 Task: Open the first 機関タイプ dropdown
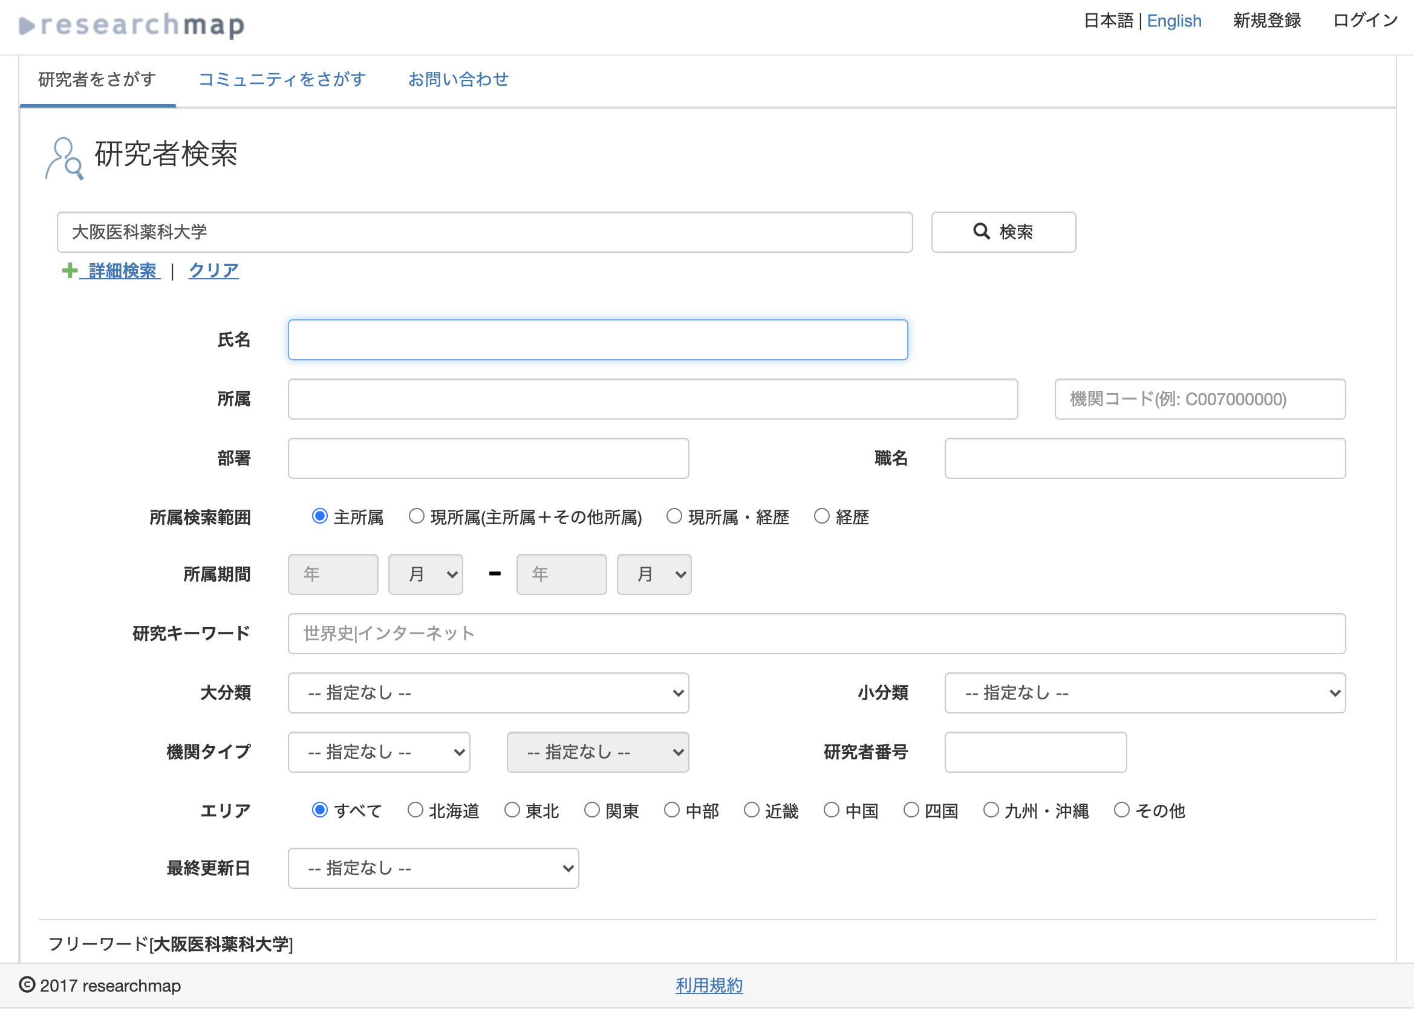coord(379,752)
